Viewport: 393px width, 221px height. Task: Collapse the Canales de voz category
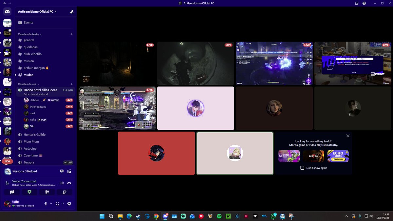[x=28, y=84]
